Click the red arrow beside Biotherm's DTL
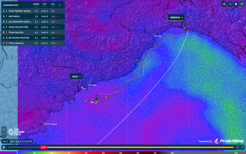The width and height of the screenshot is (246, 154). pos(56,16)
